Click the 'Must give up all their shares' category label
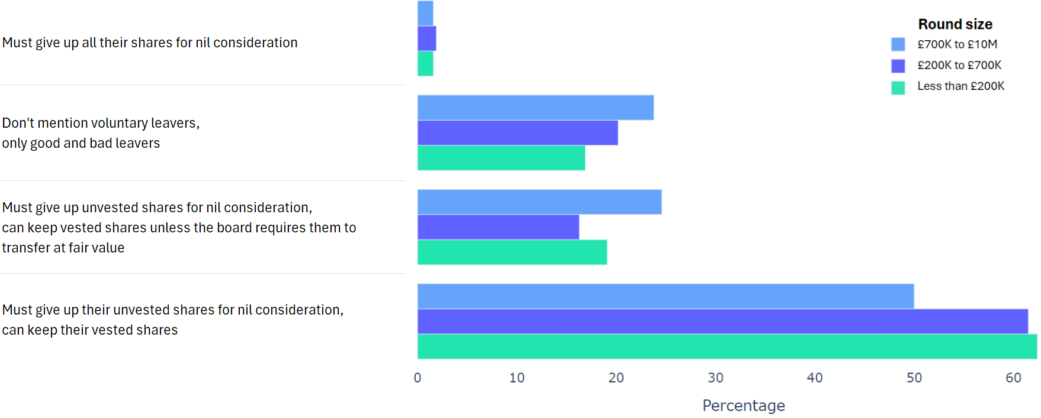Viewport: 1041px width, 418px height. click(150, 43)
